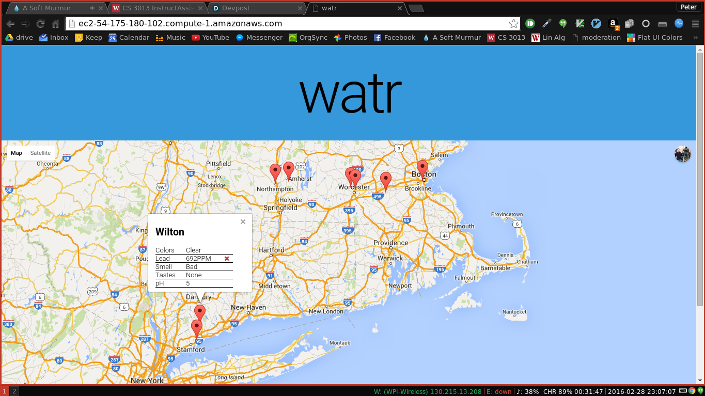Open the OrgSync bookmark

(x=308, y=37)
